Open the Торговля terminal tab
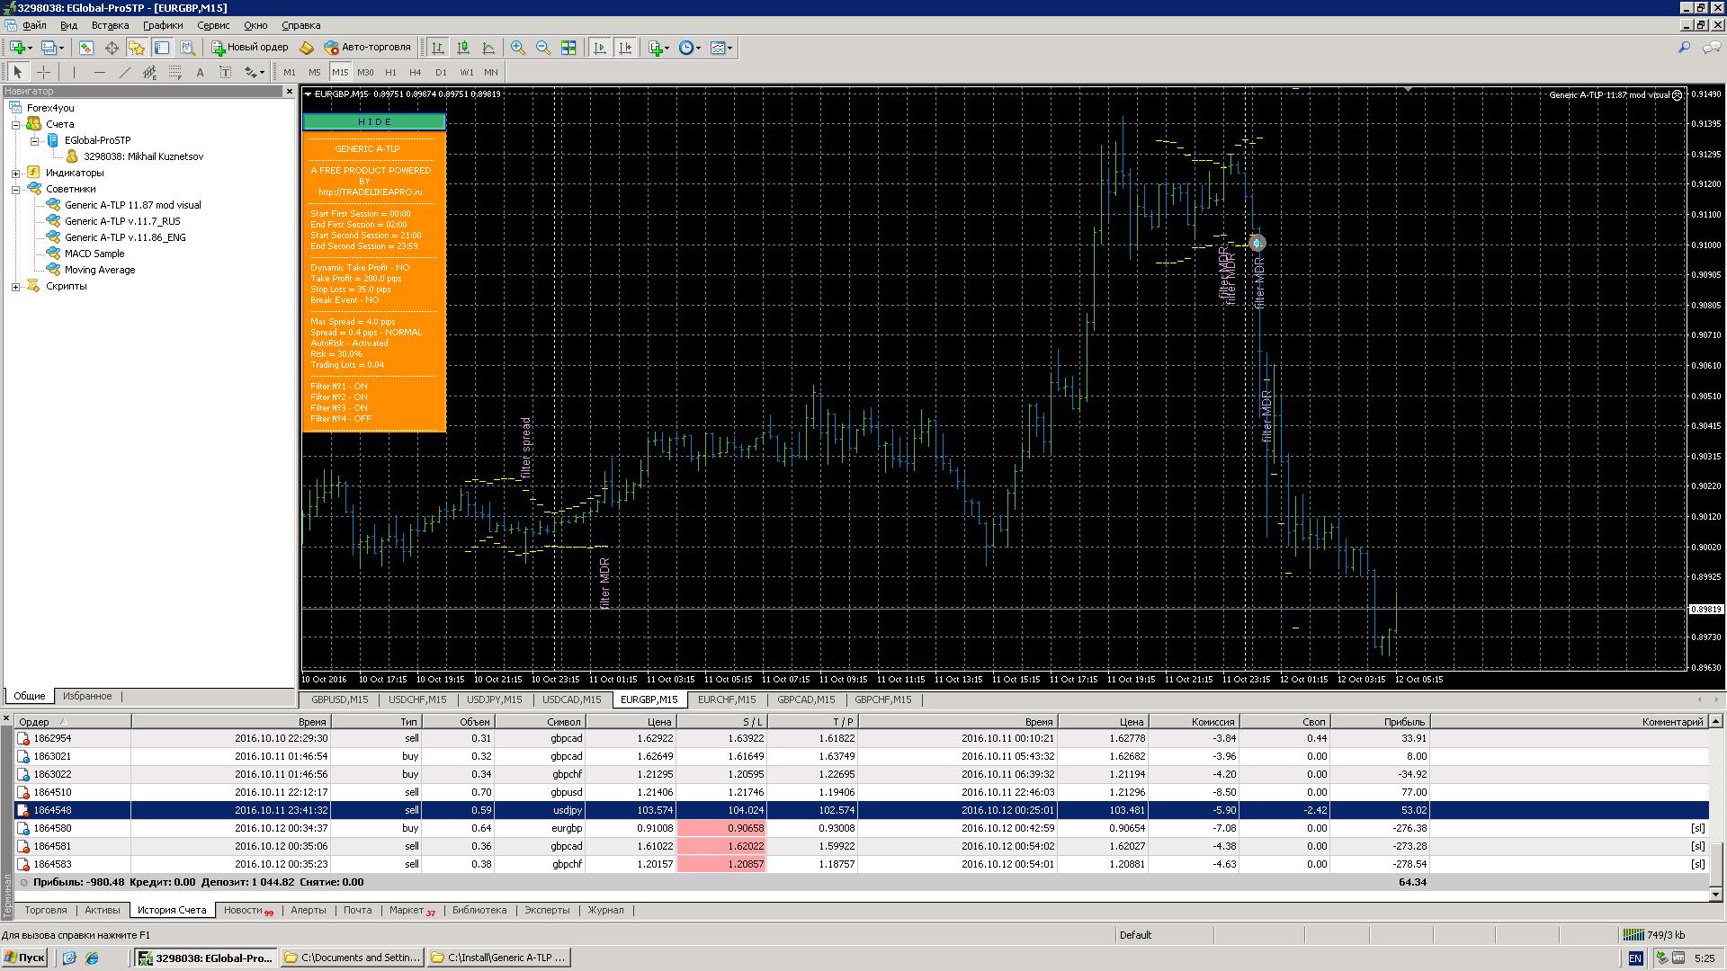The height and width of the screenshot is (971, 1727). pyautogui.click(x=46, y=910)
